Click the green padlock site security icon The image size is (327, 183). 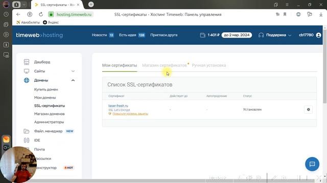51,14
